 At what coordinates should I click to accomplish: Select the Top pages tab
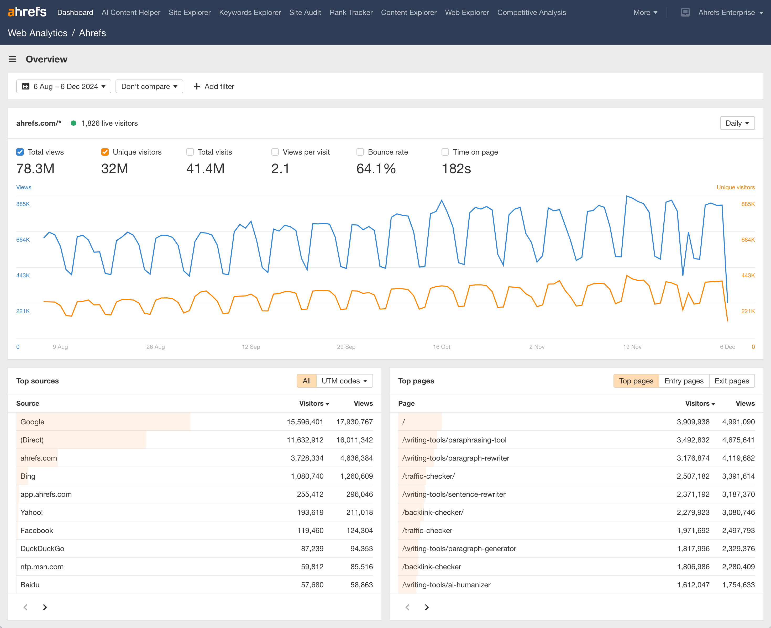[x=636, y=381]
